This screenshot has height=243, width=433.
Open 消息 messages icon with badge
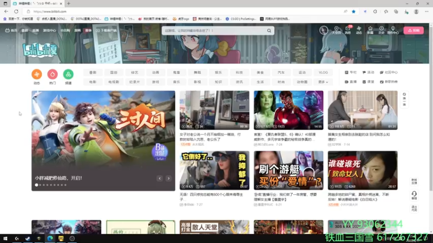point(348,30)
